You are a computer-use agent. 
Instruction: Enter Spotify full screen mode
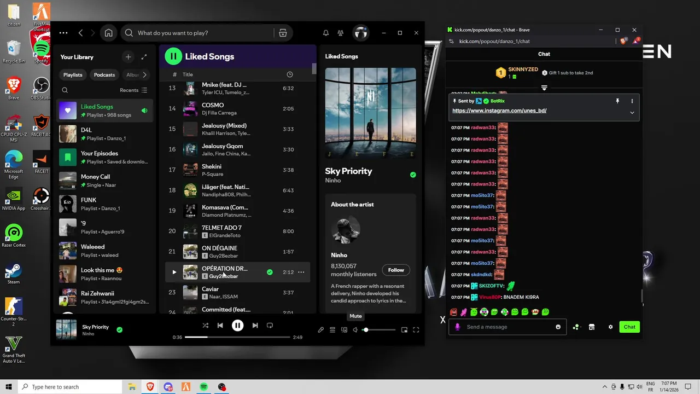pos(416,330)
